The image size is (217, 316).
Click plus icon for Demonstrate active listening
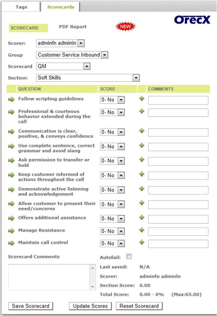[x=142, y=189]
